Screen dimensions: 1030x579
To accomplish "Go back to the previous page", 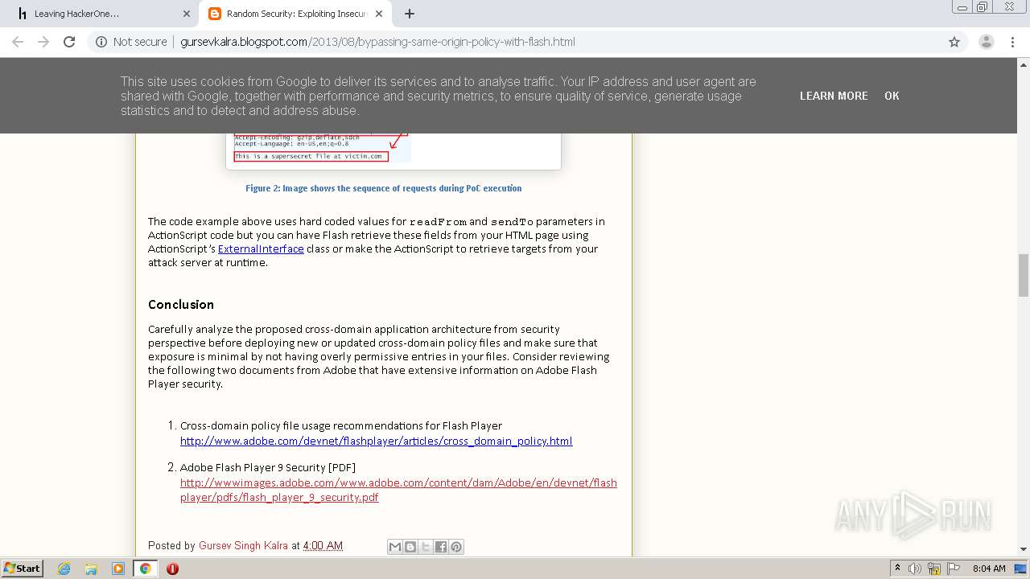I will (x=18, y=42).
